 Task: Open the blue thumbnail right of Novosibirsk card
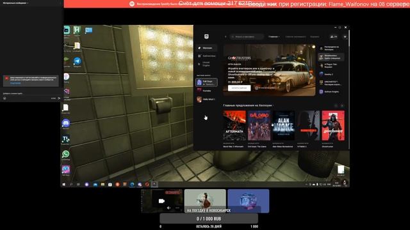[249, 201]
